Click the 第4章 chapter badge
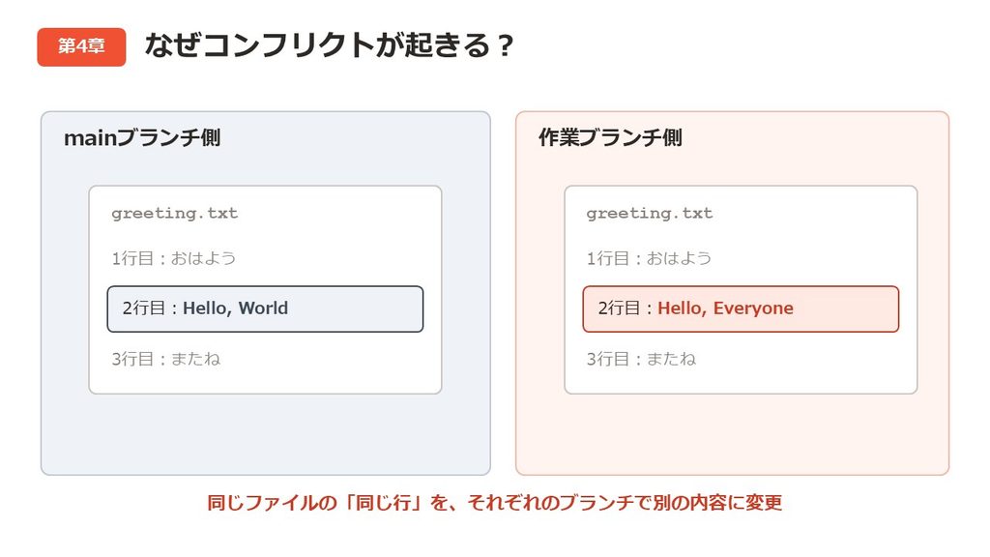This screenshot has width=990, height=557. 81,46
